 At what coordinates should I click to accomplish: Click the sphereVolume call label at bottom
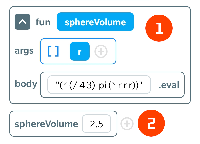(46, 124)
